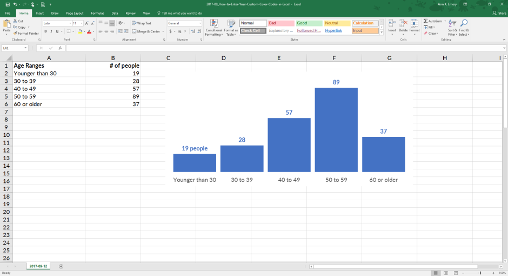
Task: Cut the selection
Action: pyautogui.click(x=18, y=21)
